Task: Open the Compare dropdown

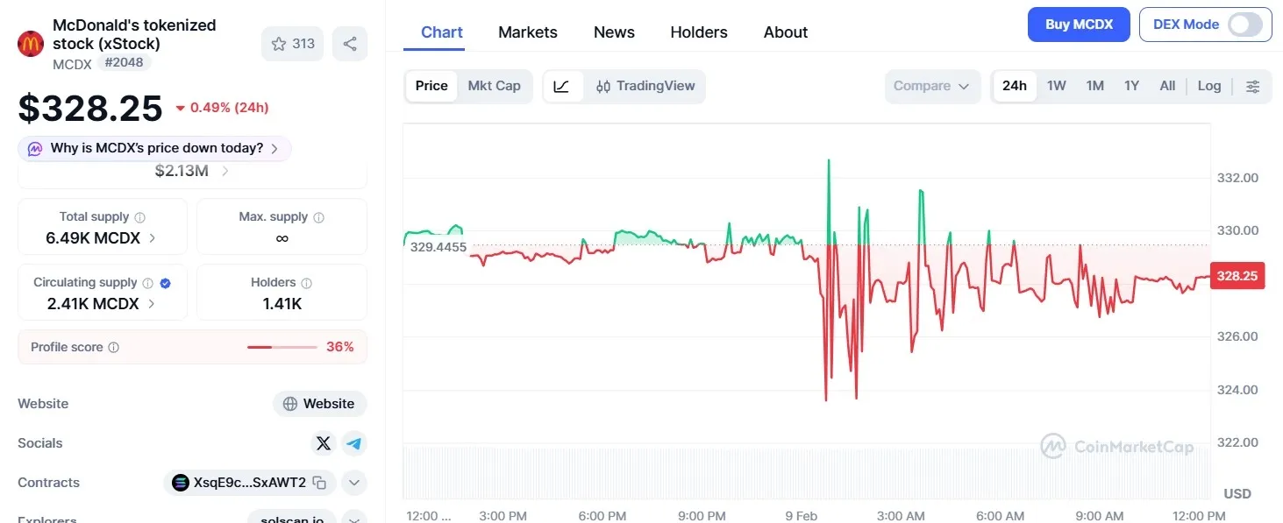Action: pyautogui.click(x=931, y=86)
